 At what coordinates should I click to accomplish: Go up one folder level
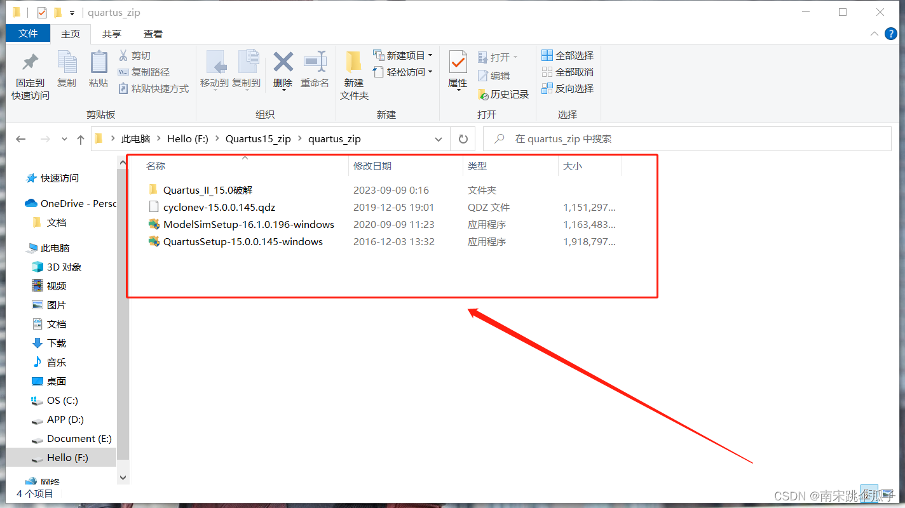point(80,139)
